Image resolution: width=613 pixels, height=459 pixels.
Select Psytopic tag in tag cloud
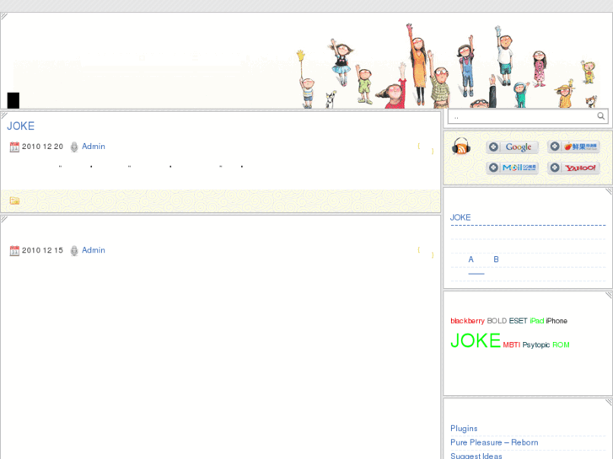point(536,345)
